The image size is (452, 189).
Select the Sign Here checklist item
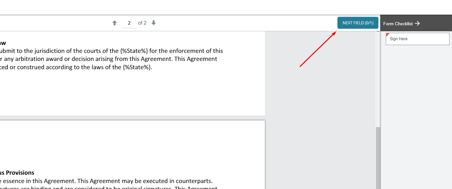coord(417,39)
